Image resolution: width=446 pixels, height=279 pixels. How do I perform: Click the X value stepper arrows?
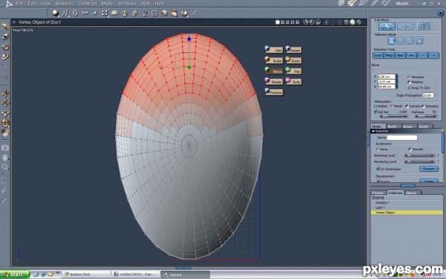coord(397,77)
